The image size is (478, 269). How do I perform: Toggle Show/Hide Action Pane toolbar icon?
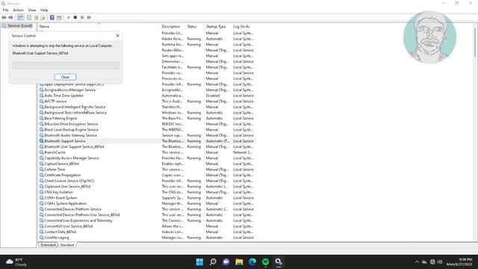59,18
